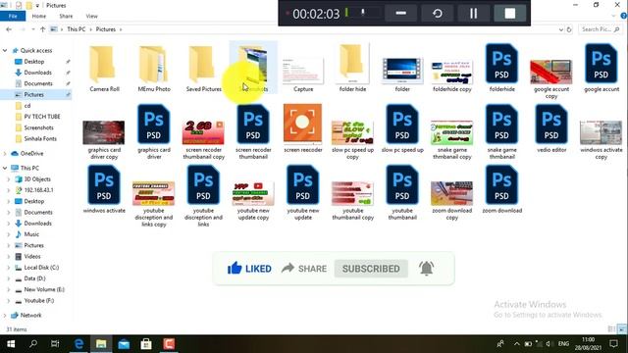The height and width of the screenshot is (353, 628).
Task: Open the Share ribbon tab
Action: (x=66, y=16)
